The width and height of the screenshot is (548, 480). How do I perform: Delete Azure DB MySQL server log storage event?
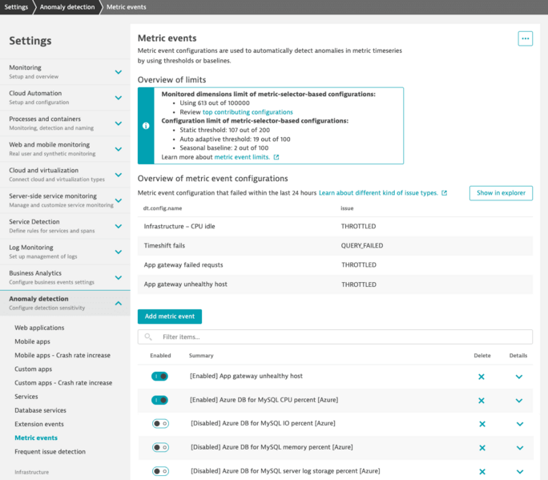coord(482,471)
